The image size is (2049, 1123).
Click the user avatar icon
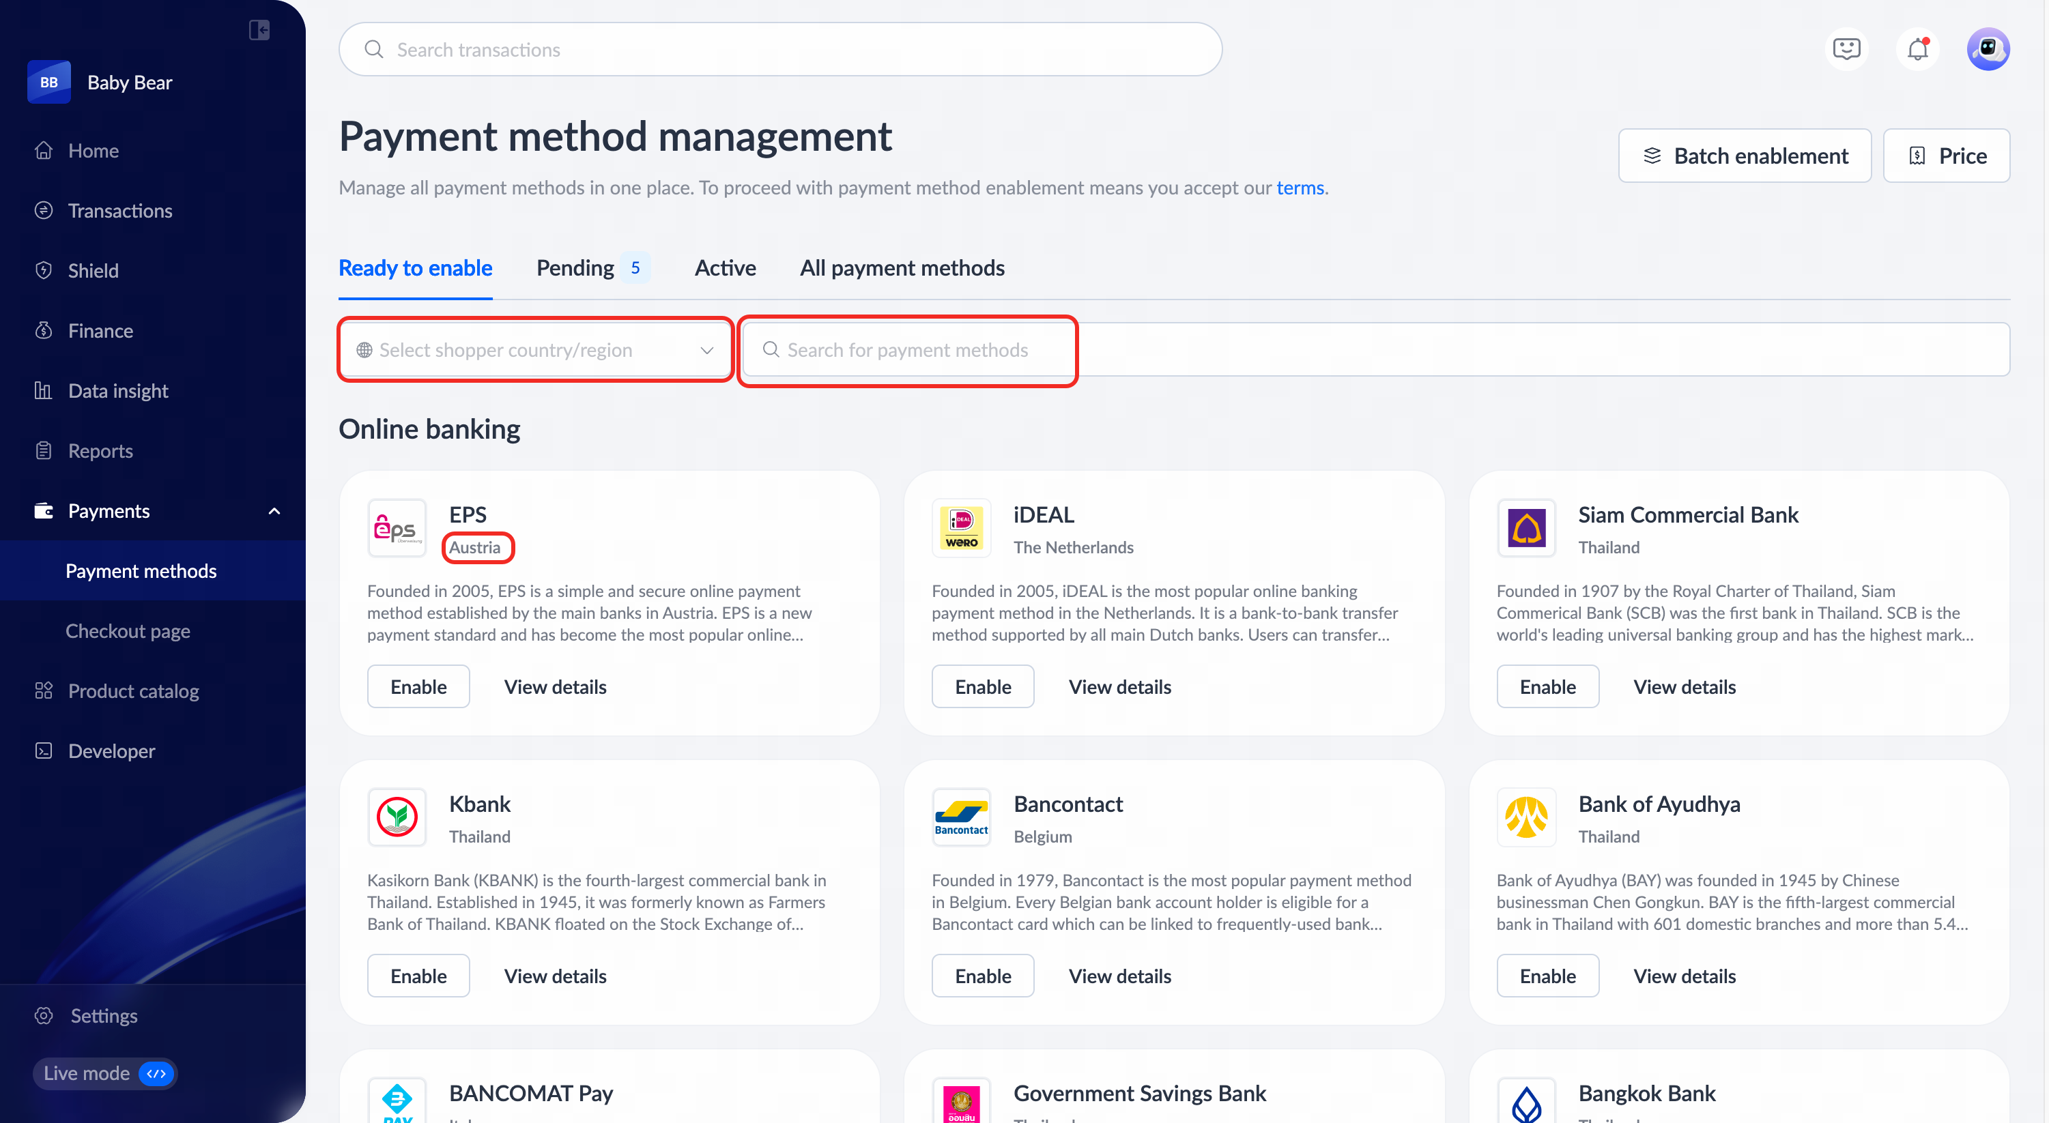pyautogui.click(x=1988, y=49)
